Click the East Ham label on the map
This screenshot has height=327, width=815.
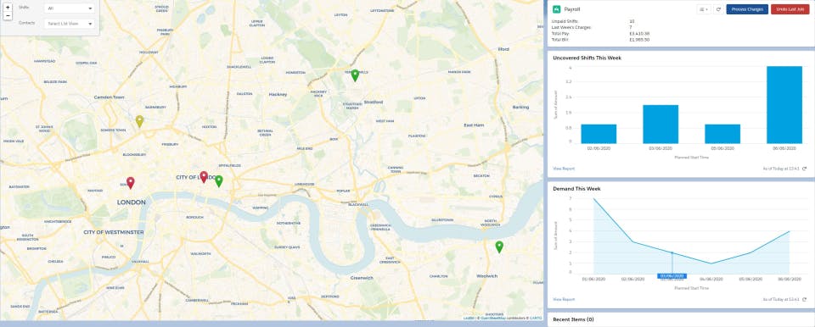[474, 125]
